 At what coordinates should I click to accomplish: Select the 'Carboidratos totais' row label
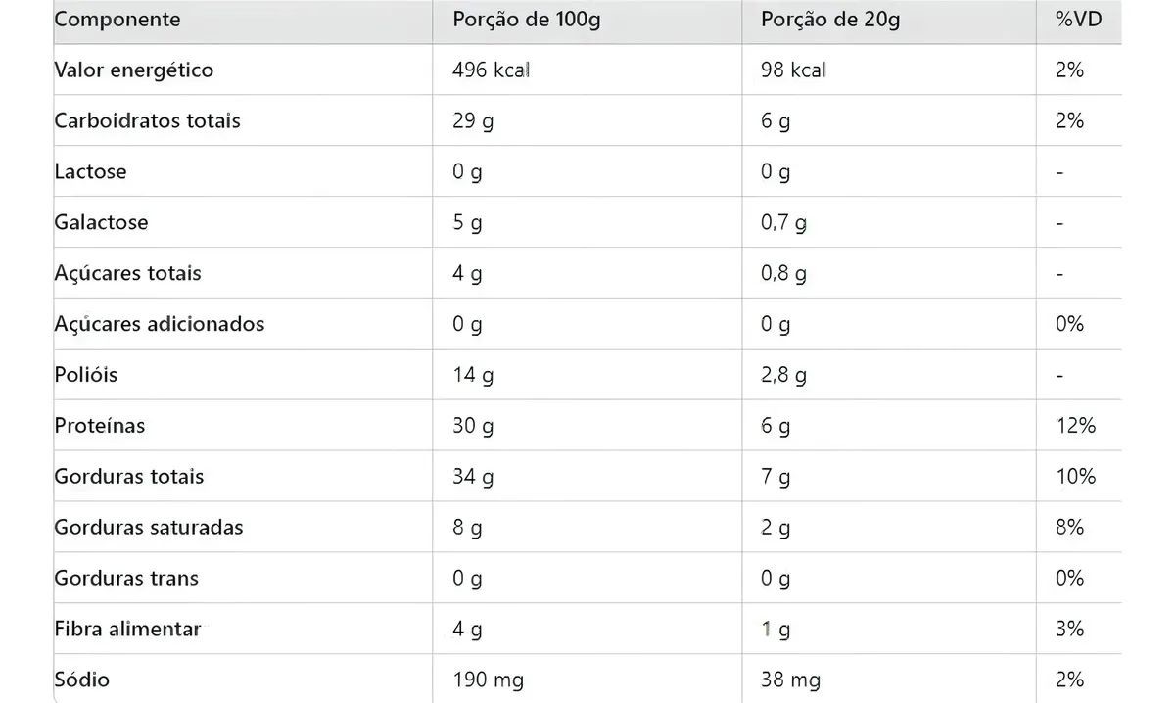[147, 121]
